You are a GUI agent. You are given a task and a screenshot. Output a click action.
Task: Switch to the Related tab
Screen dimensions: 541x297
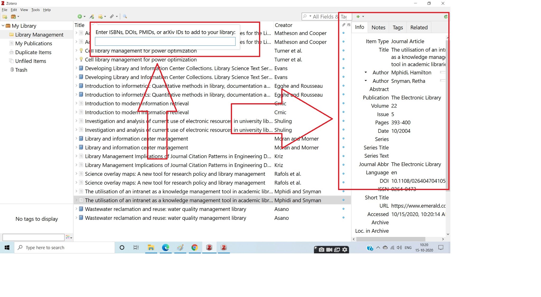(x=419, y=27)
